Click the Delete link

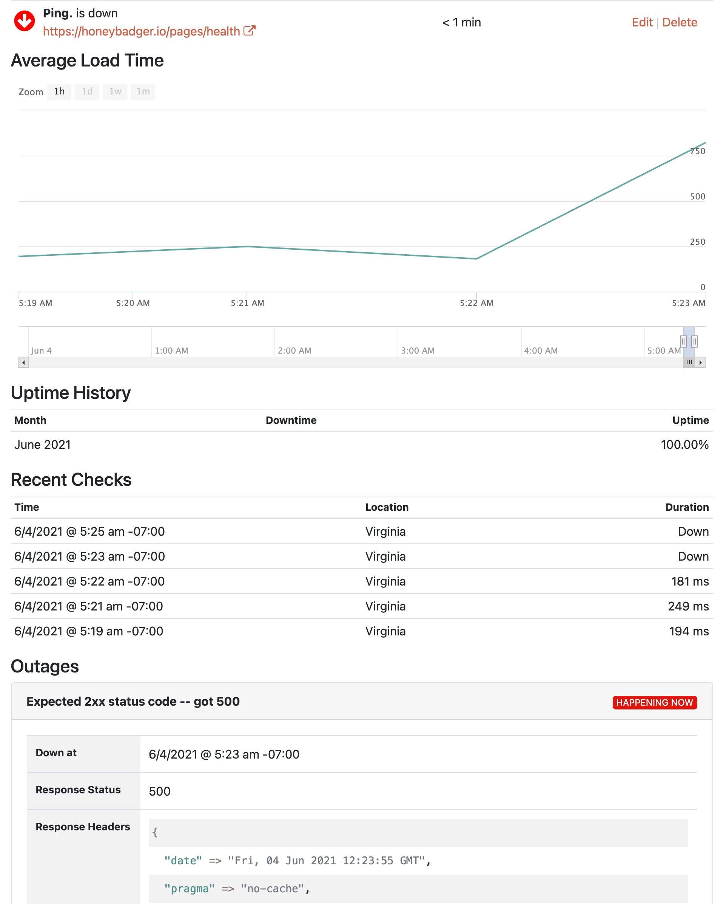pos(680,22)
